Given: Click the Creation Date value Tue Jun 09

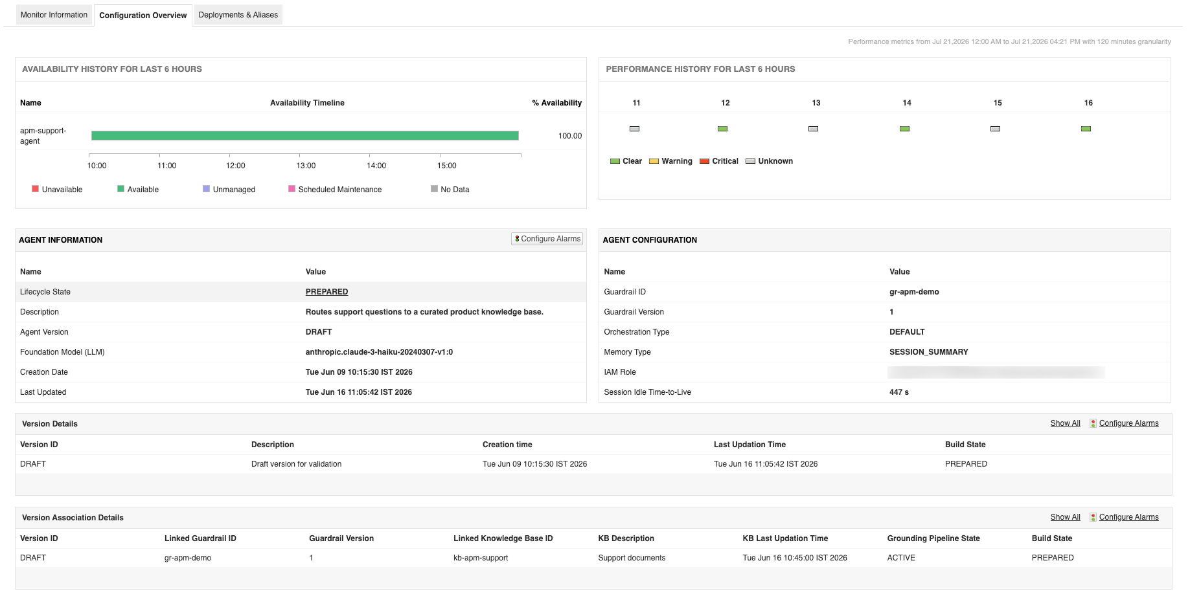Looking at the screenshot, I should [x=359, y=372].
